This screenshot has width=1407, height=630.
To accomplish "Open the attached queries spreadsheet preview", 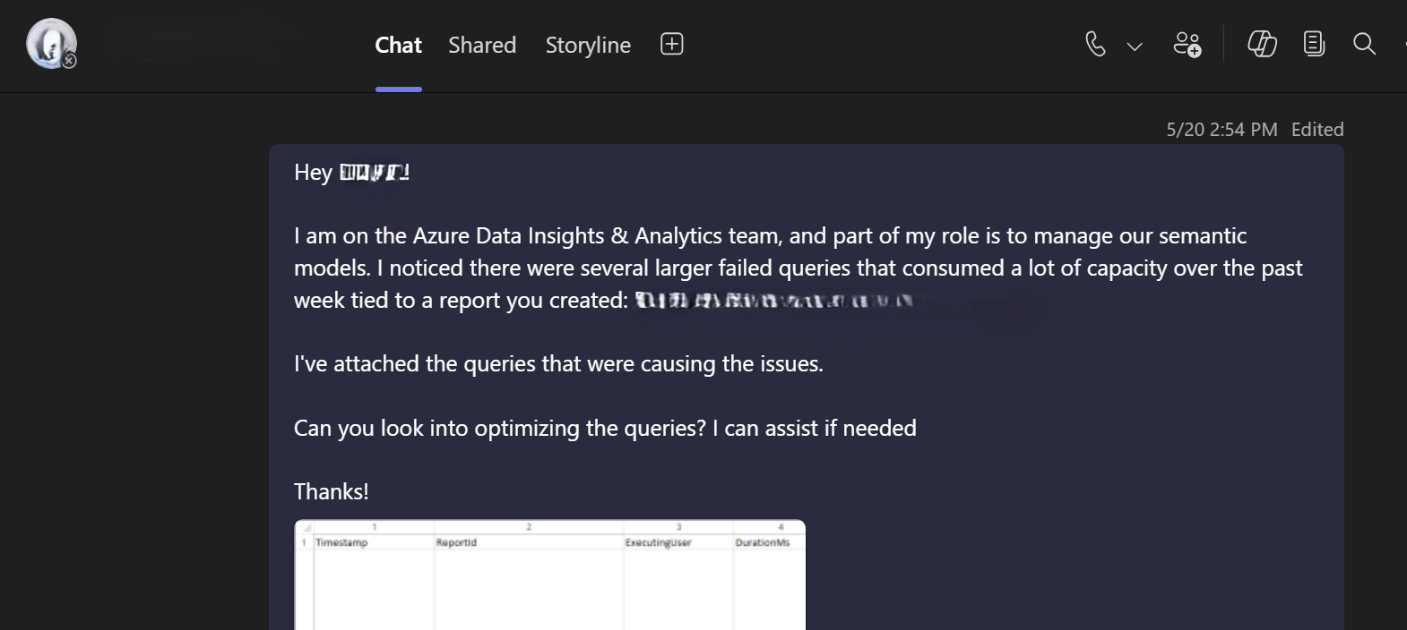I will pyautogui.click(x=549, y=582).
